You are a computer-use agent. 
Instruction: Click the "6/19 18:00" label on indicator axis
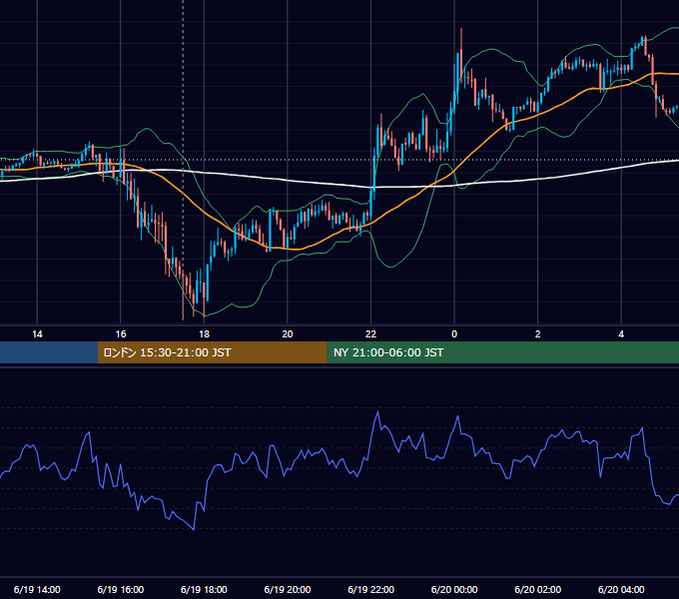pyautogui.click(x=204, y=589)
